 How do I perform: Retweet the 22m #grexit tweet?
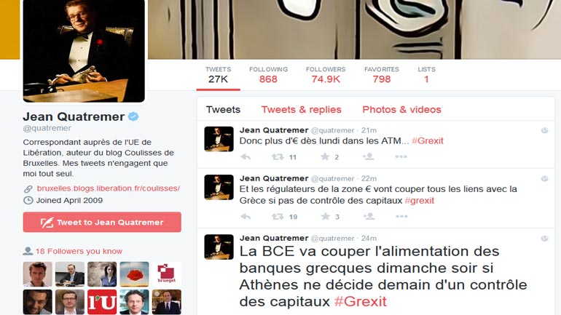pyautogui.click(x=278, y=217)
